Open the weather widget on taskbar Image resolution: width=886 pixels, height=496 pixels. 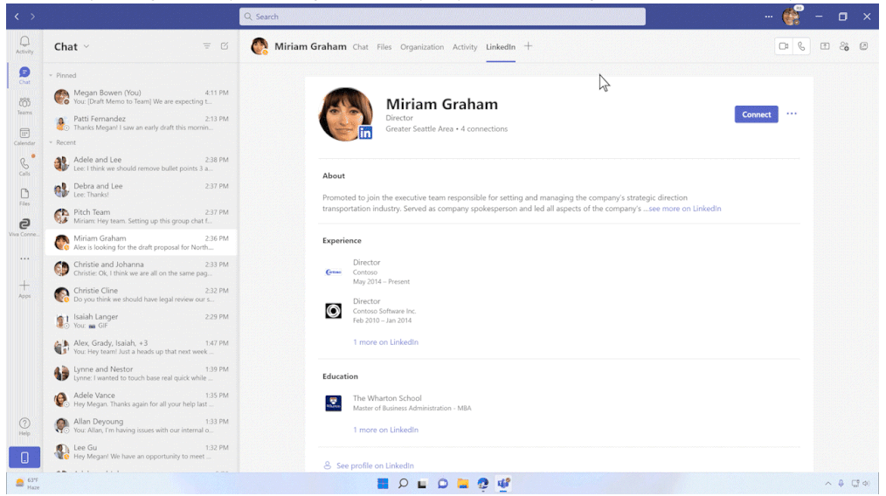27,484
